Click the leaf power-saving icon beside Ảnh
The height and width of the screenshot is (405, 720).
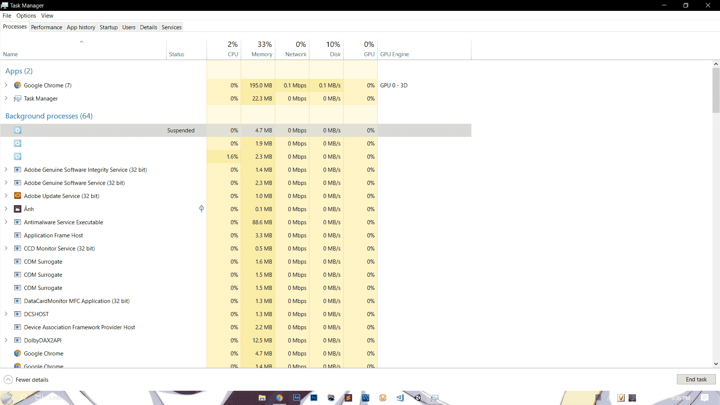[201, 209]
